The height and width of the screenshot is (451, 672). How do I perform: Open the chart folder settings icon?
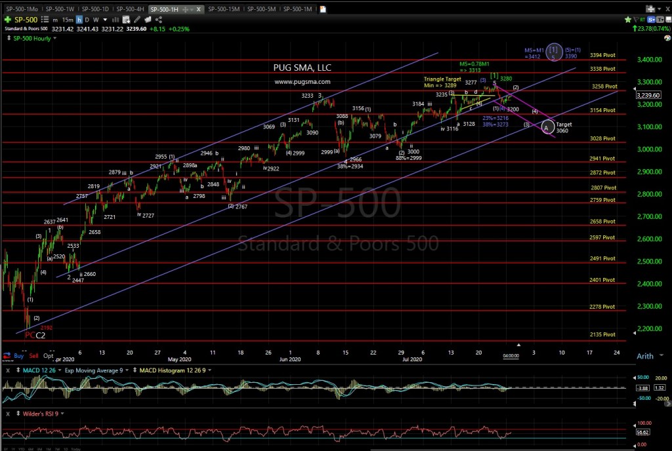tap(148, 20)
